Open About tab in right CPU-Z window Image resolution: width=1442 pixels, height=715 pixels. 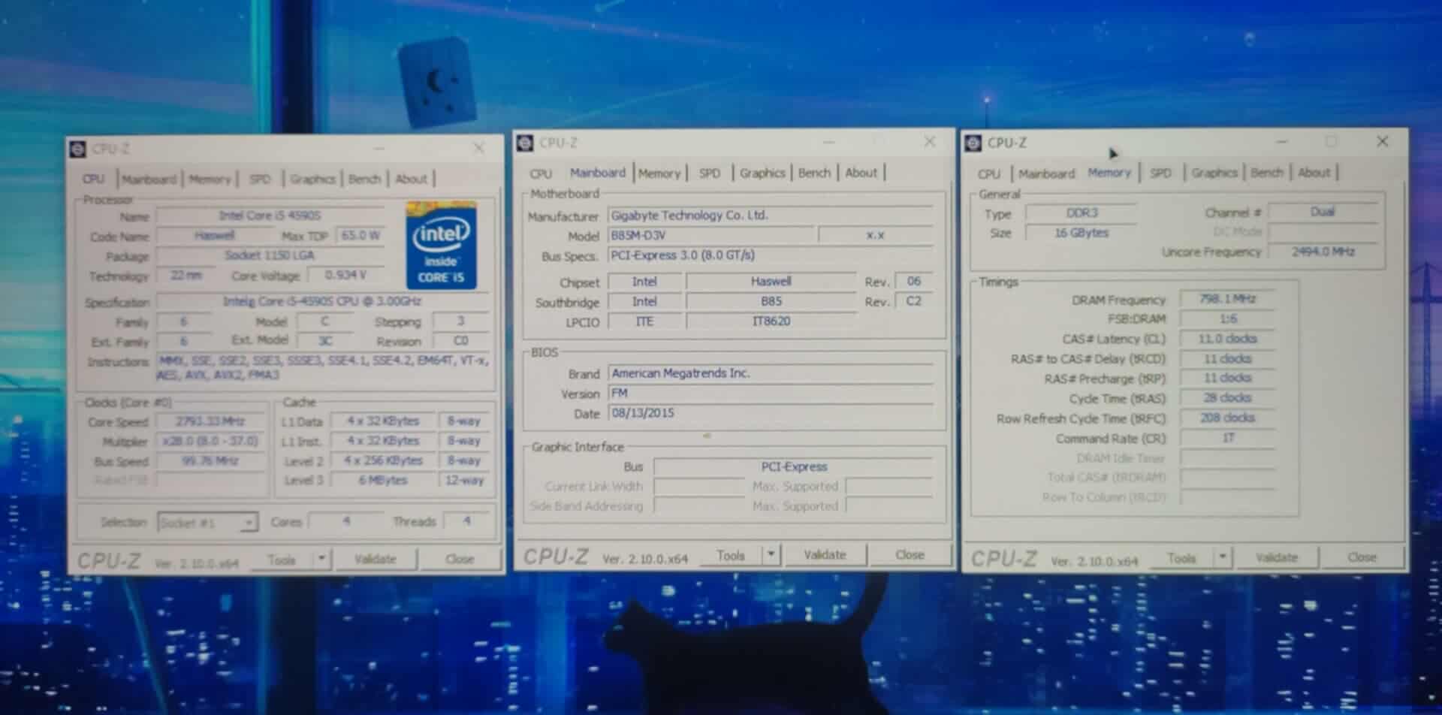point(1314,173)
